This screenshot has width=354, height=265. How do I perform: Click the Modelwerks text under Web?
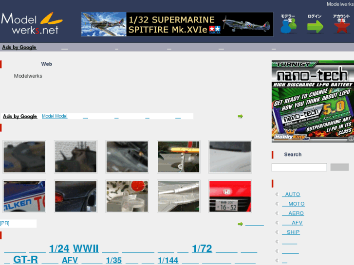[x=28, y=76]
